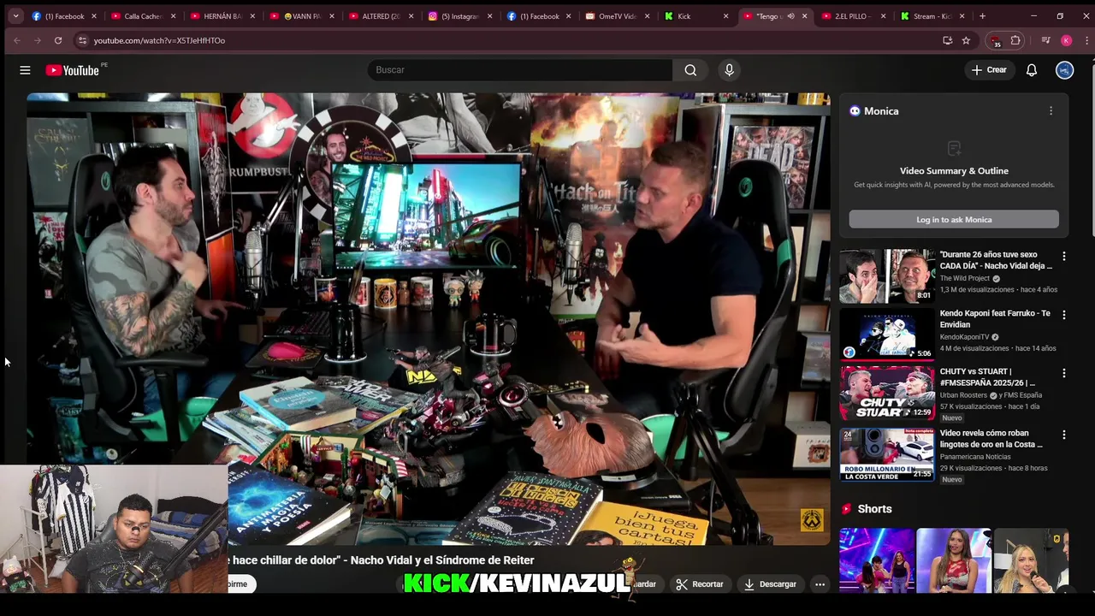Open options for CHUTY vs STUART video
1095x616 pixels.
coord(1064,373)
